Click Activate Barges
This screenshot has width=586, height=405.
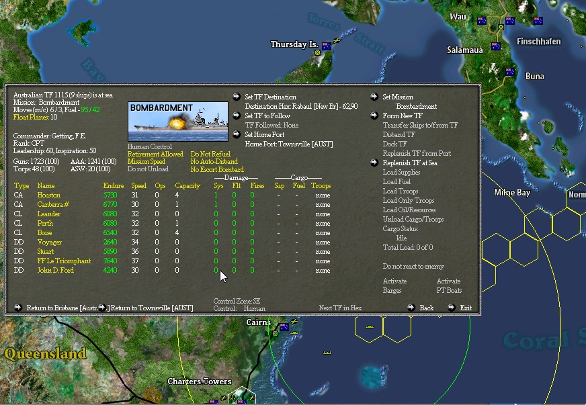point(394,285)
